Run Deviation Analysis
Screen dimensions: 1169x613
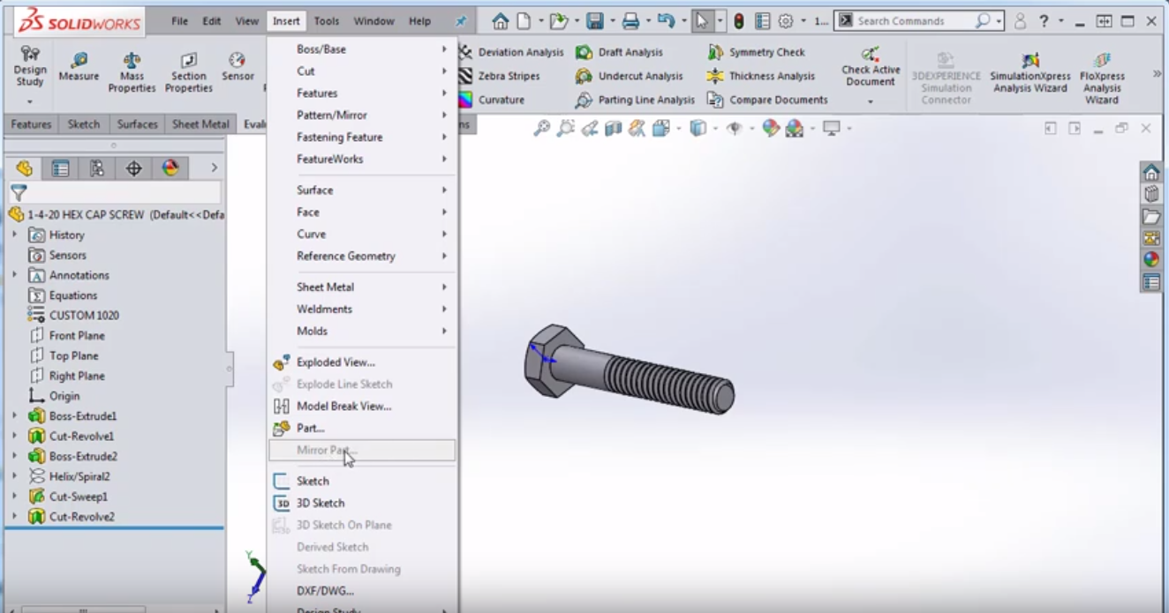tap(511, 52)
